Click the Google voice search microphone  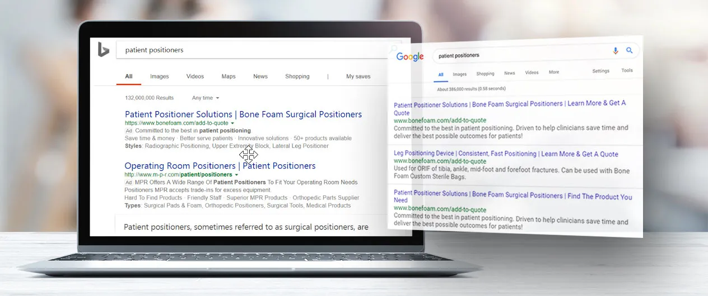tap(616, 51)
